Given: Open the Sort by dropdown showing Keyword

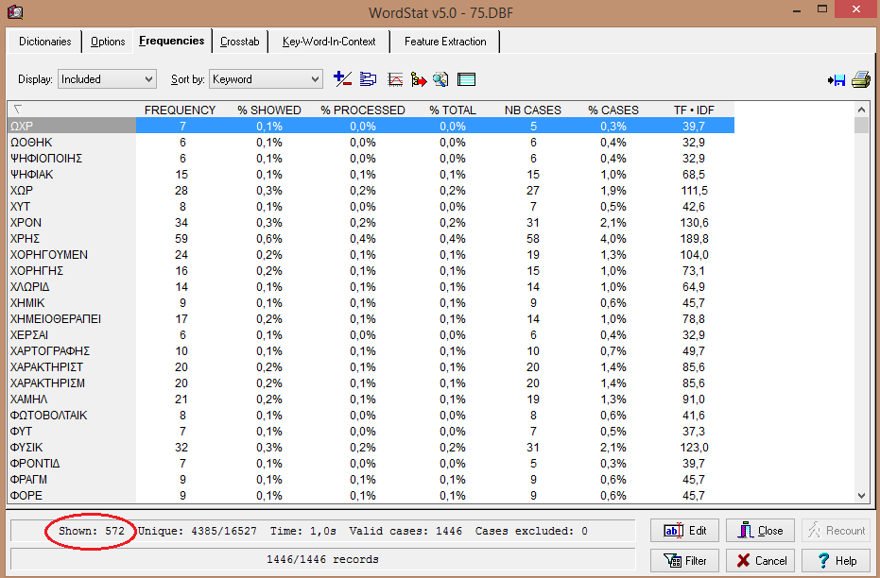Looking at the screenshot, I should tap(266, 79).
